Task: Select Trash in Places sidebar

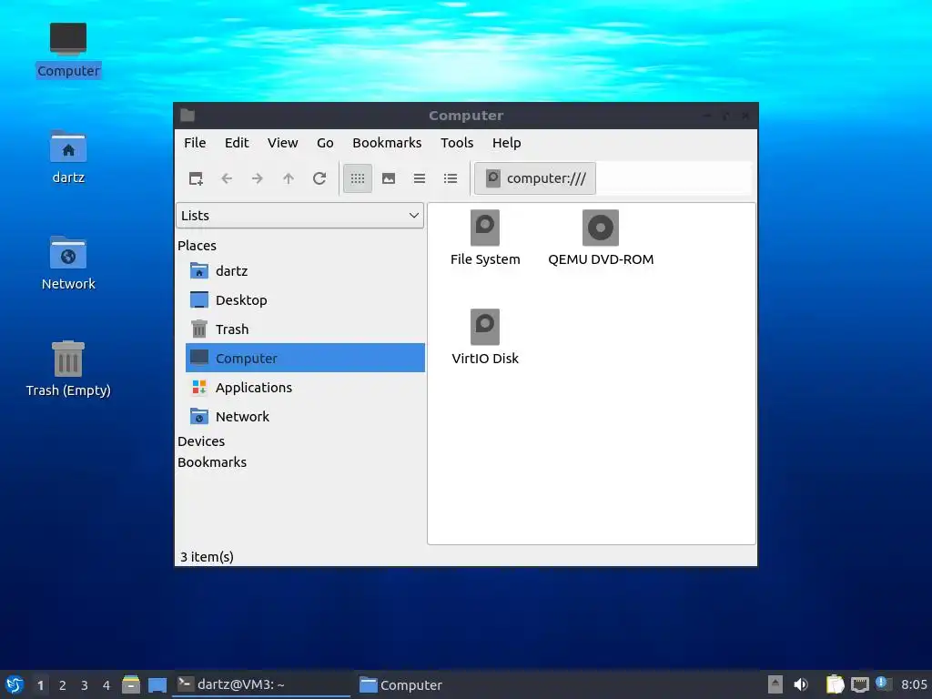Action: [x=305, y=329]
